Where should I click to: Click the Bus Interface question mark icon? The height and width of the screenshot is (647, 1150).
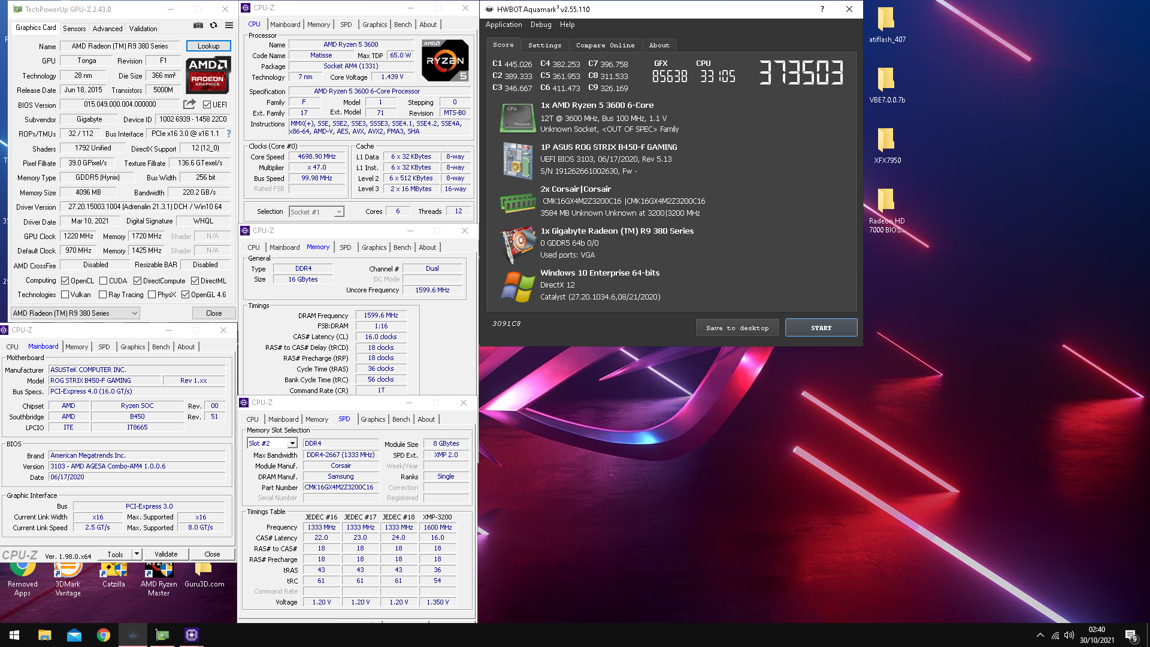click(228, 134)
